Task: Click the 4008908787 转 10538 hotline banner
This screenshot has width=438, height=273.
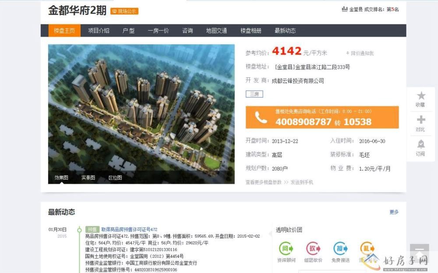Action: coord(322,117)
